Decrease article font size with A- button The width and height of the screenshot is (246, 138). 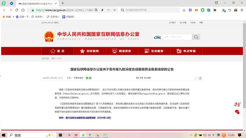coord(196,78)
